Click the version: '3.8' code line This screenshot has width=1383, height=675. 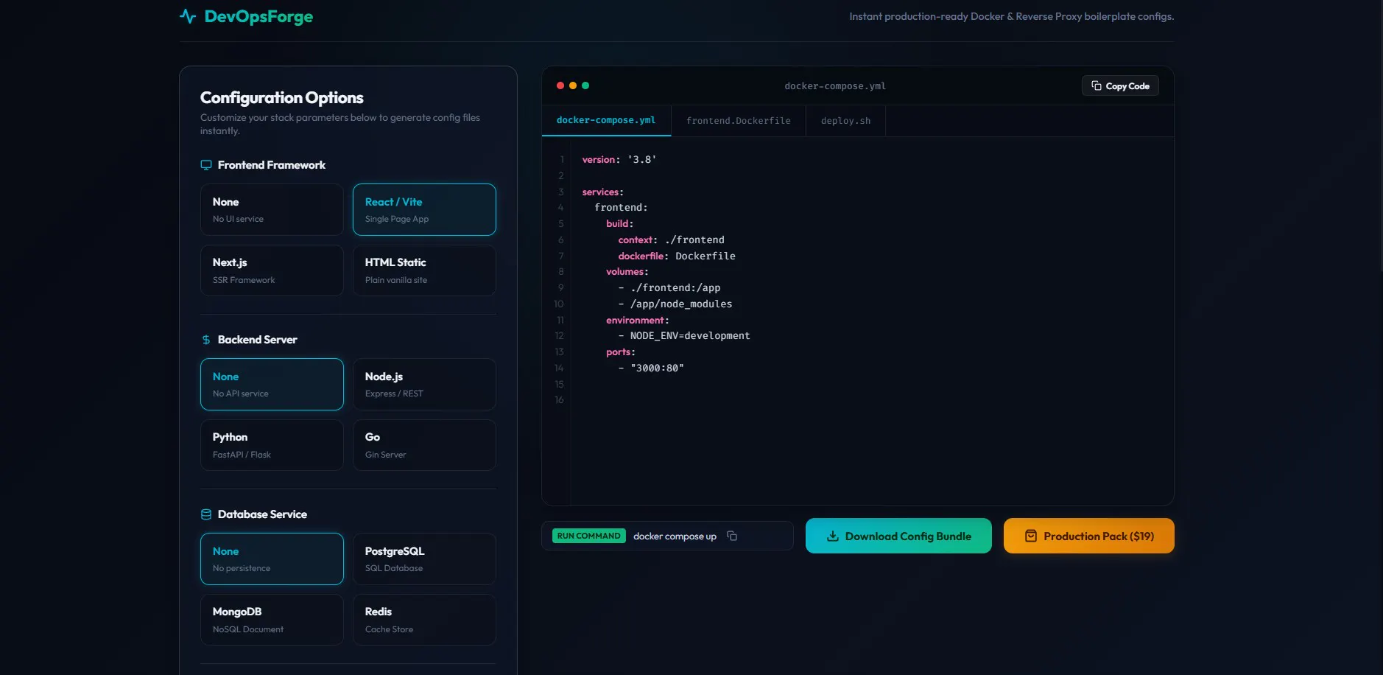pyautogui.click(x=619, y=160)
